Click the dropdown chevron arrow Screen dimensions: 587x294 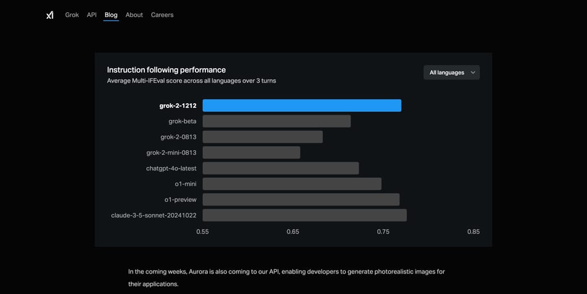473,73
